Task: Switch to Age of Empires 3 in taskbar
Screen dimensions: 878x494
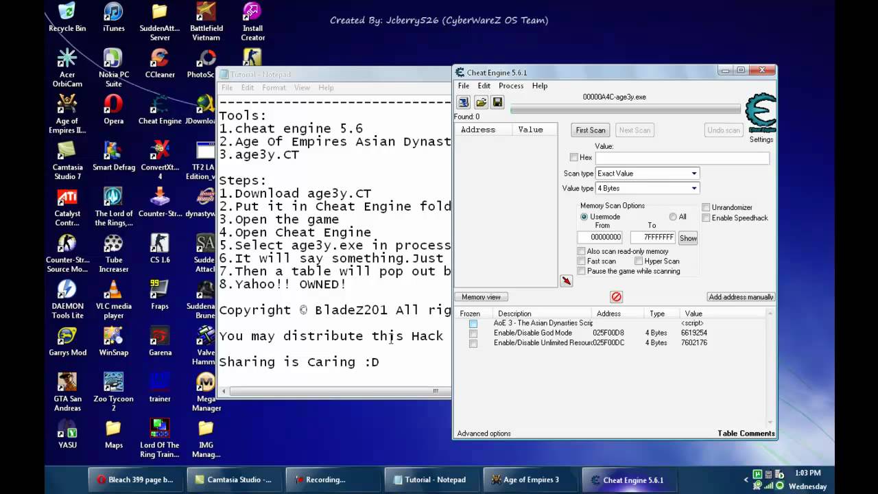Action: (x=531, y=480)
